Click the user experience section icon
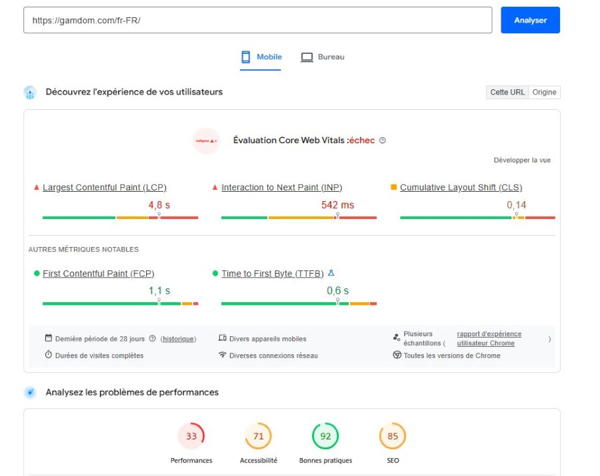600x476 pixels. [30, 93]
